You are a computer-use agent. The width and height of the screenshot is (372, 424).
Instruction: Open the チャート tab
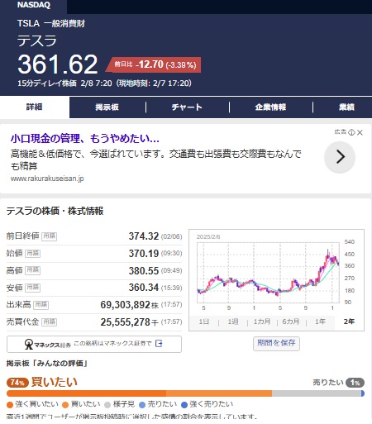click(187, 107)
